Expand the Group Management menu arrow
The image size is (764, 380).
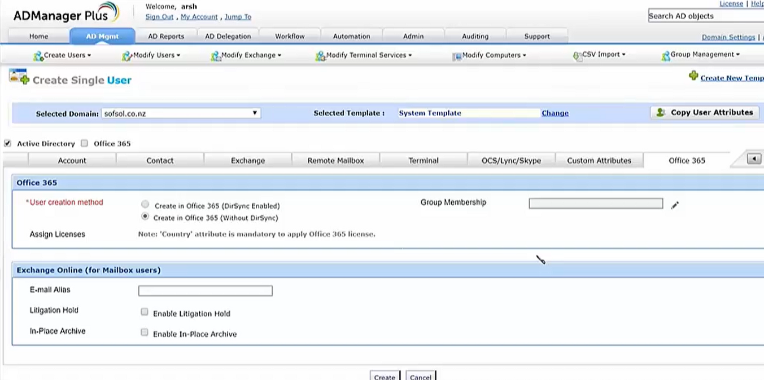[737, 55]
